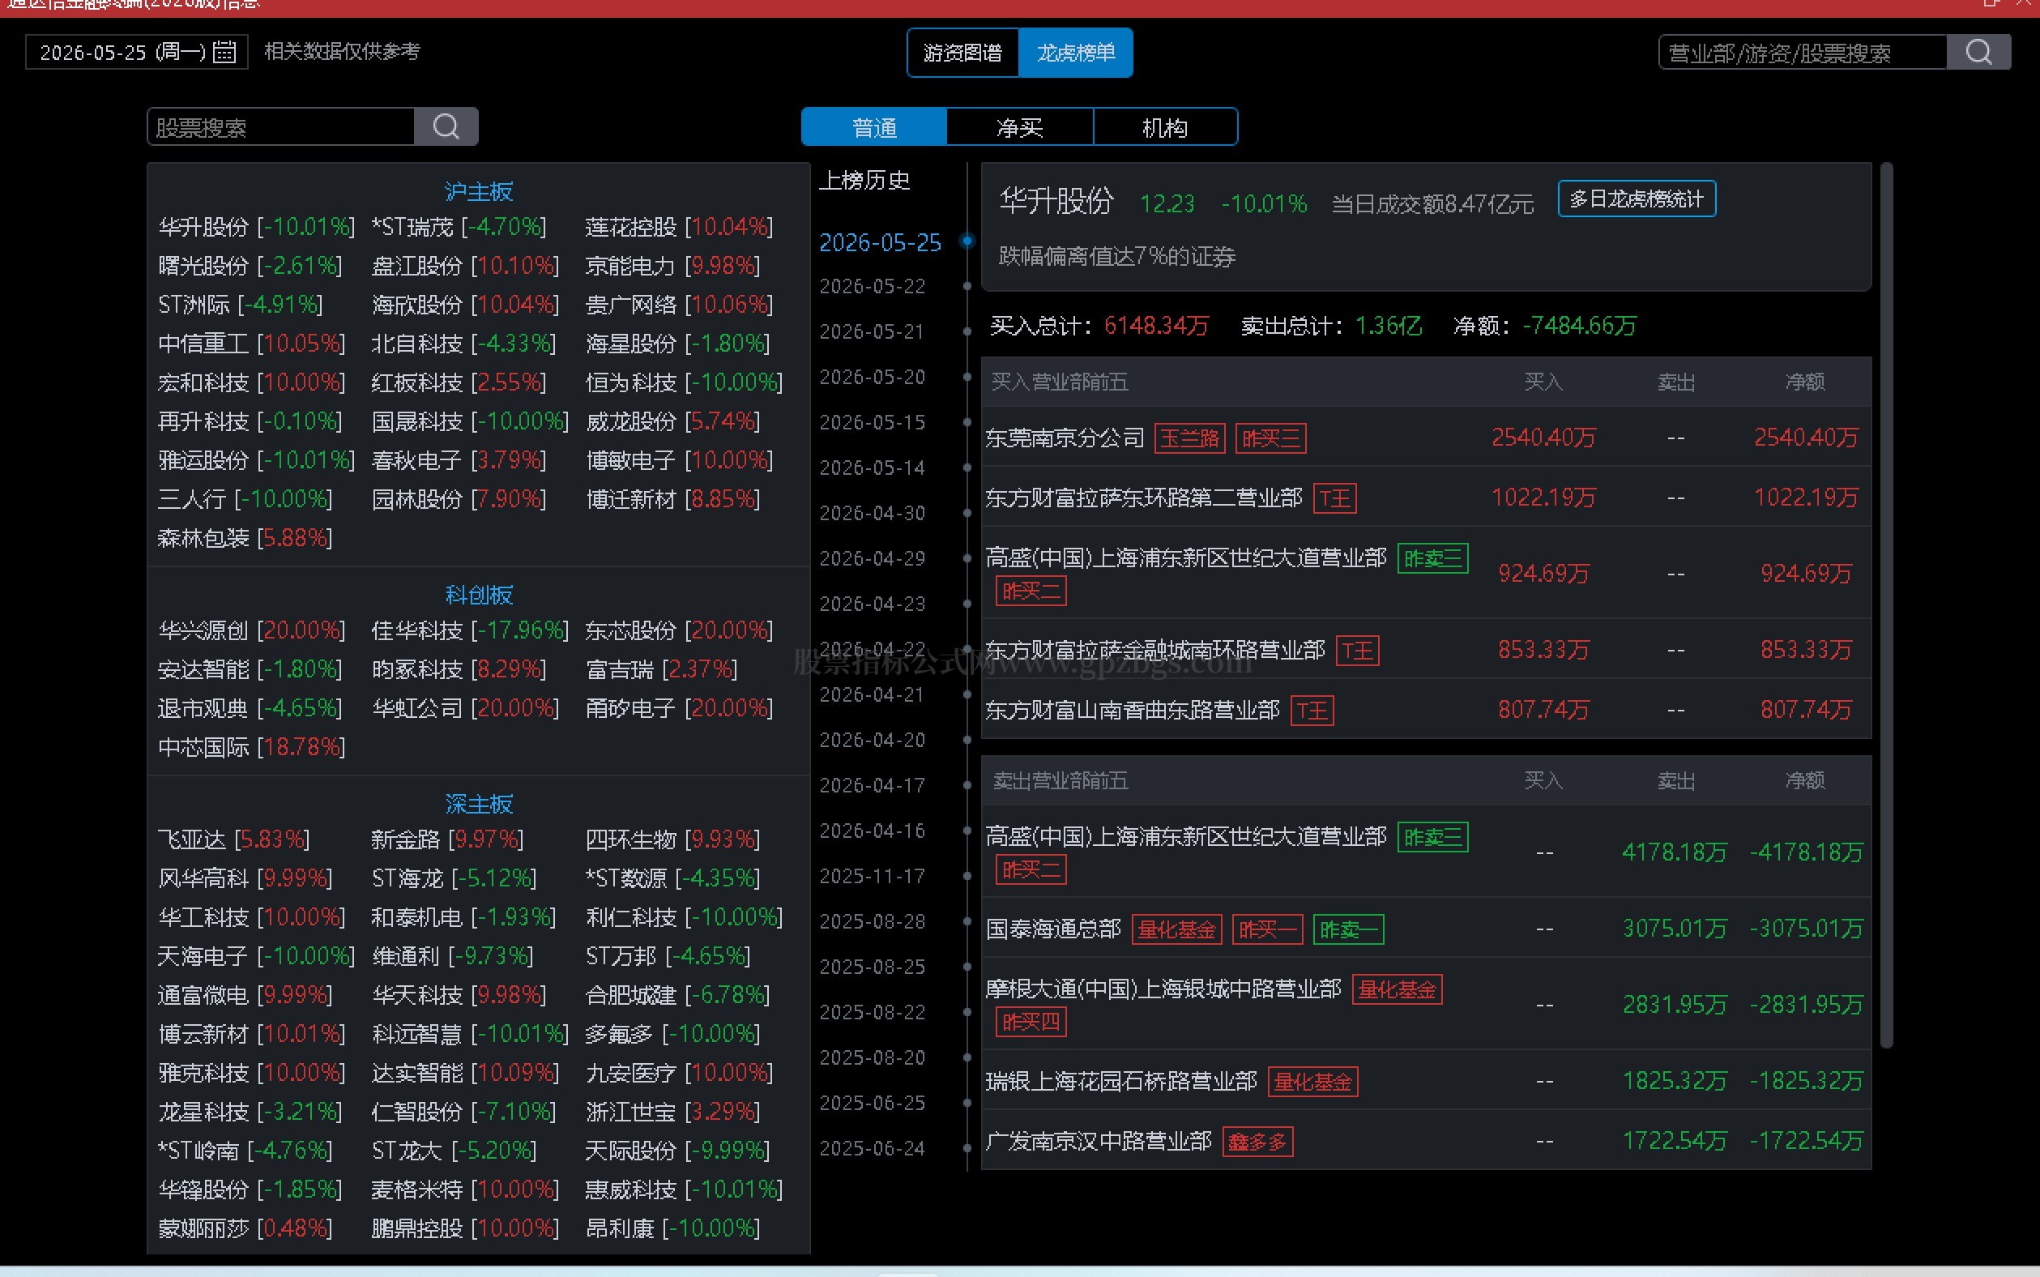
Task: Click the 玉兰路 tag on 东莞南京分公司
Action: pyautogui.click(x=1189, y=438)
